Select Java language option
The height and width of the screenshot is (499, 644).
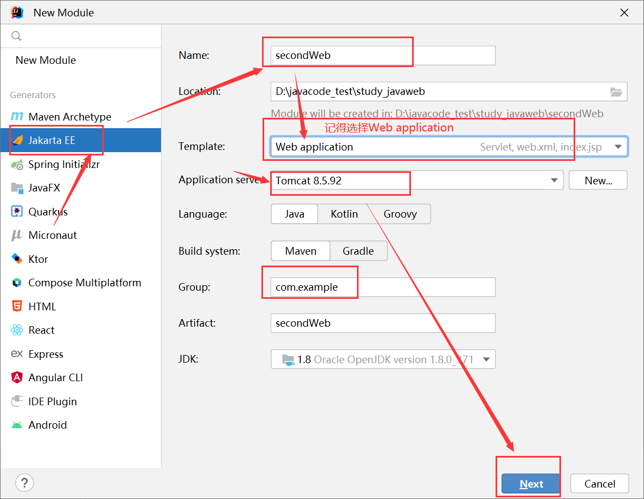click(x=295, y=214)
